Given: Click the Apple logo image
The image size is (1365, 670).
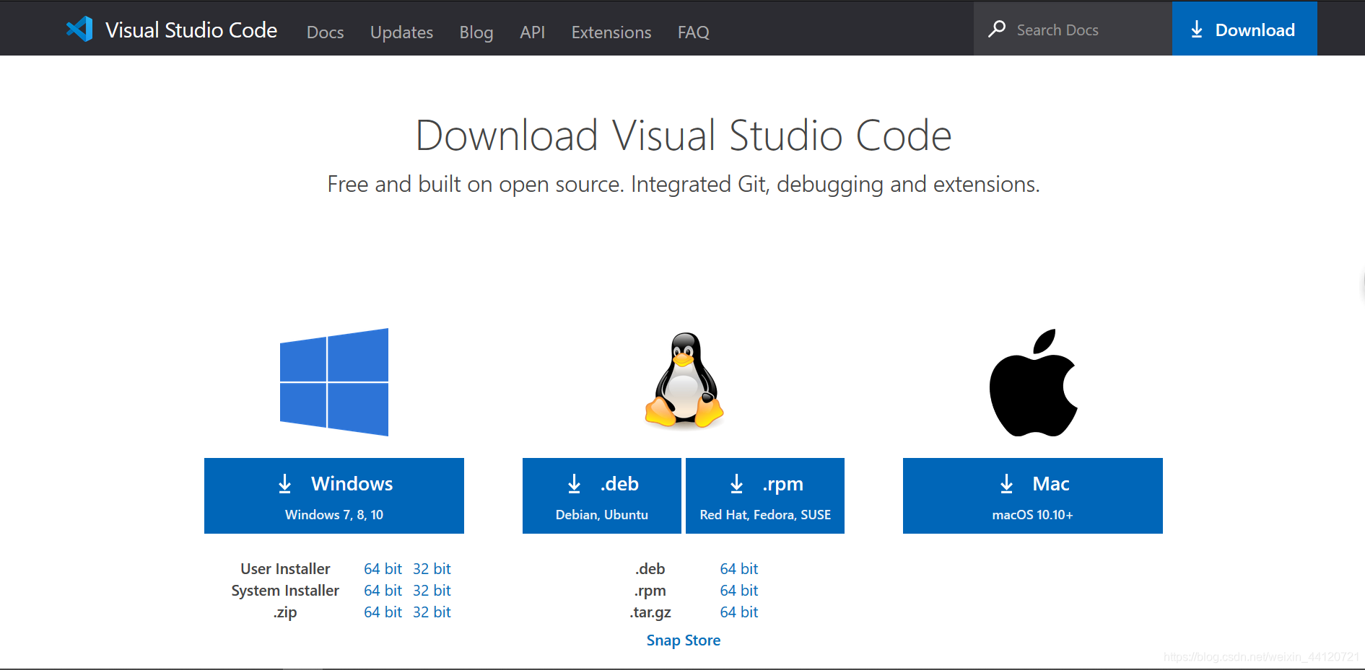Looking at the screenshot, I should point(1033,383).
